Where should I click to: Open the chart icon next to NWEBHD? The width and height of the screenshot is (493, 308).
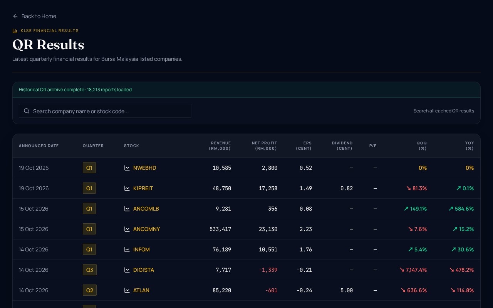(127, 168)
